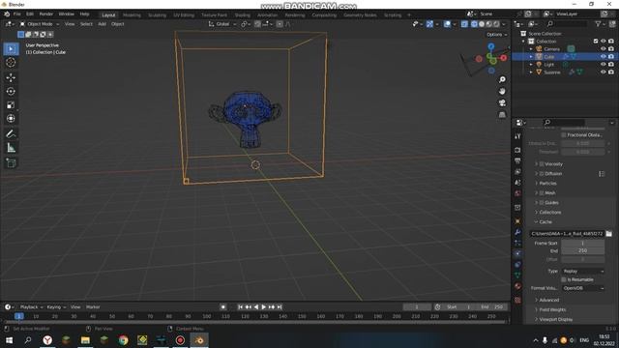This screenshot has height=348, width=619.
Task: Switch to the Modeling workspace tab
Action: click(x=132, y=15)
